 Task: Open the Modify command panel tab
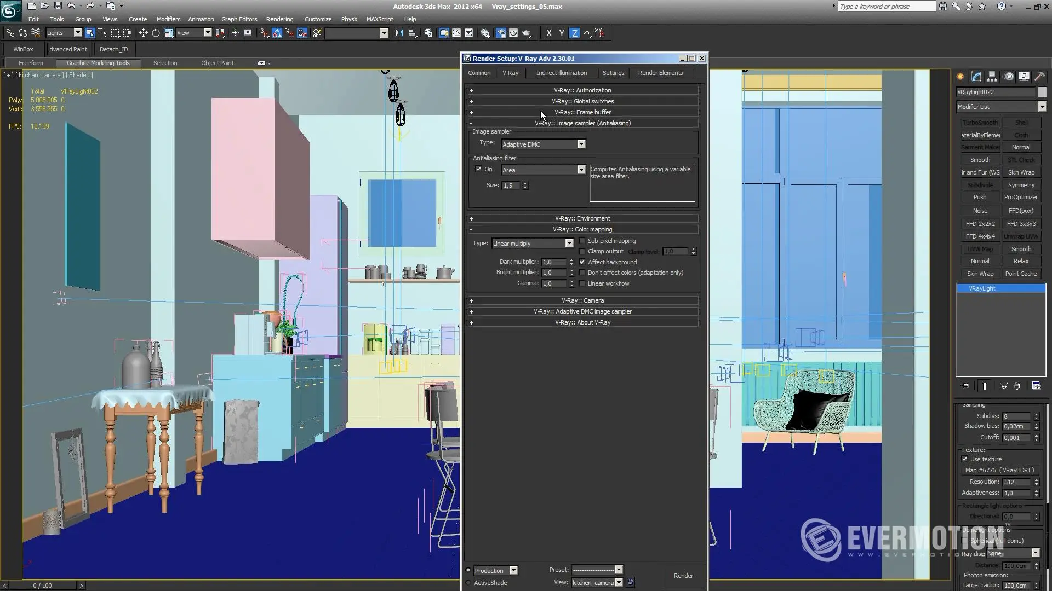[976, 77]
